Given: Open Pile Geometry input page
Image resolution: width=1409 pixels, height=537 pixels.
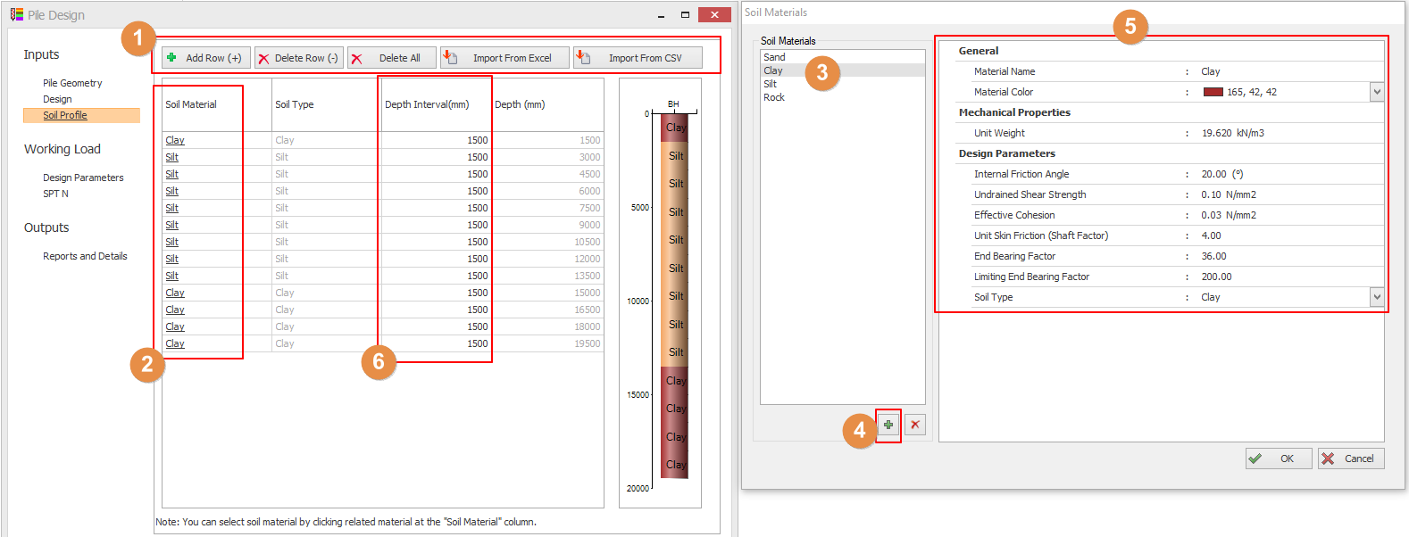Looking at the screenshot, I should tap(72, 83).
